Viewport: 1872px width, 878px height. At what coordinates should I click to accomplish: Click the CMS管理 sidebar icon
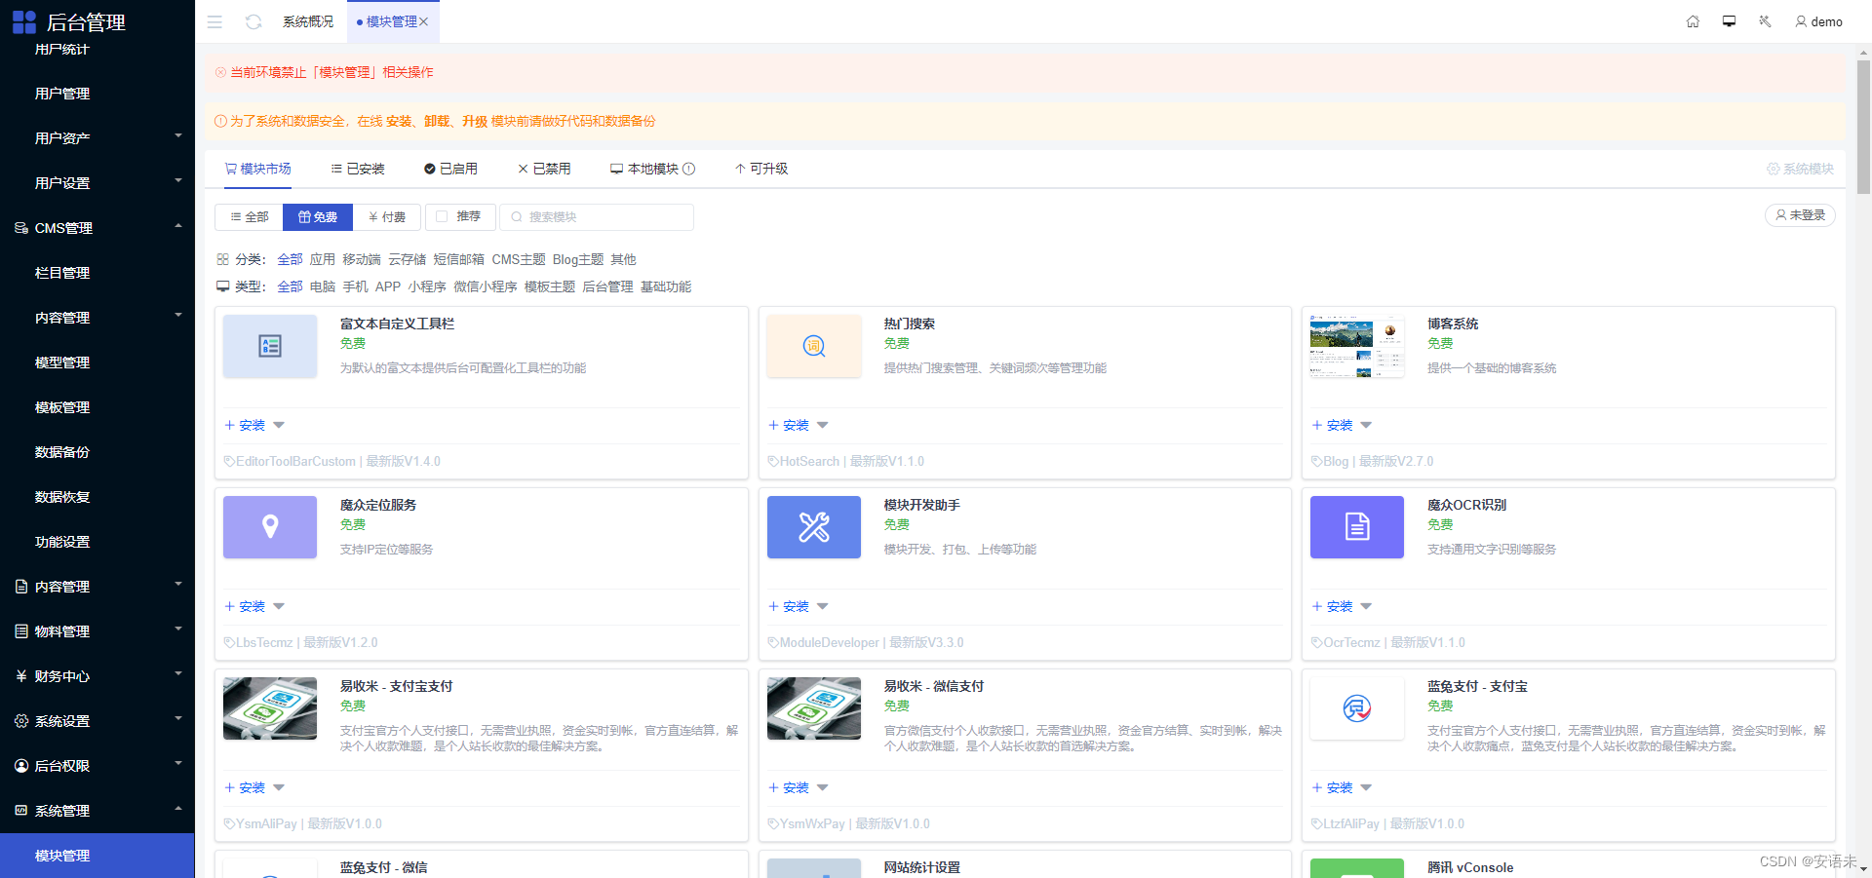pyautogui.click(x=21, y=227)
